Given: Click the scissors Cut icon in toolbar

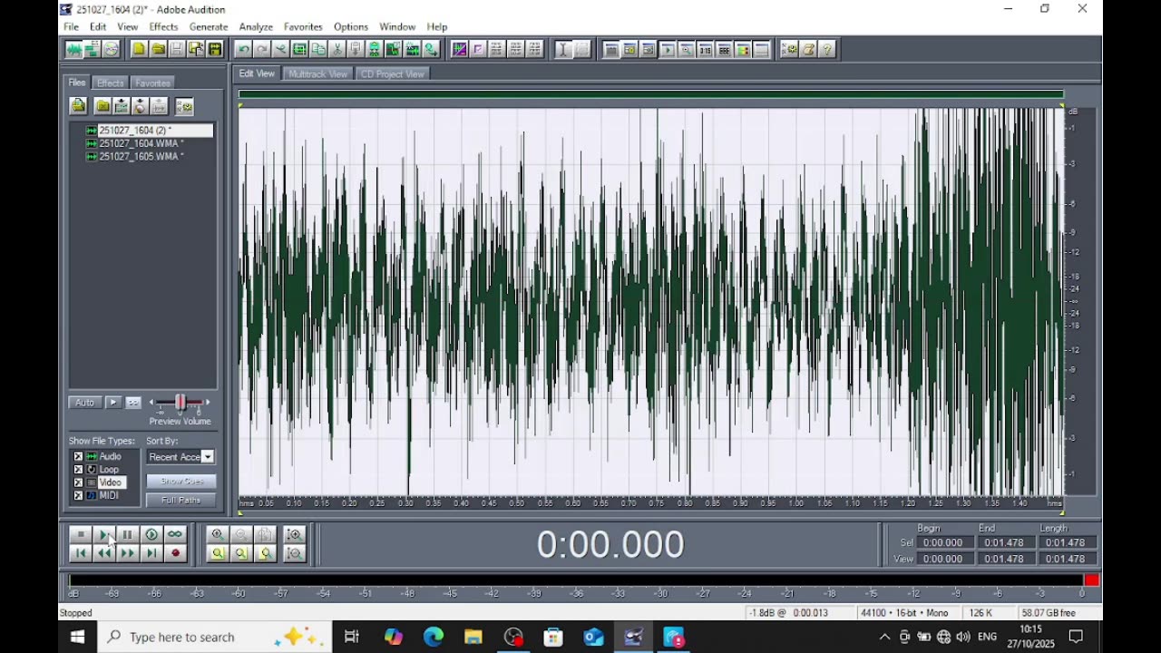Looking at the screenshot, I should pos(337,49).
